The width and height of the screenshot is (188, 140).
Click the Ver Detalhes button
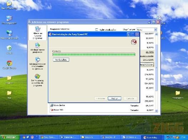click(x=61, y=60)
